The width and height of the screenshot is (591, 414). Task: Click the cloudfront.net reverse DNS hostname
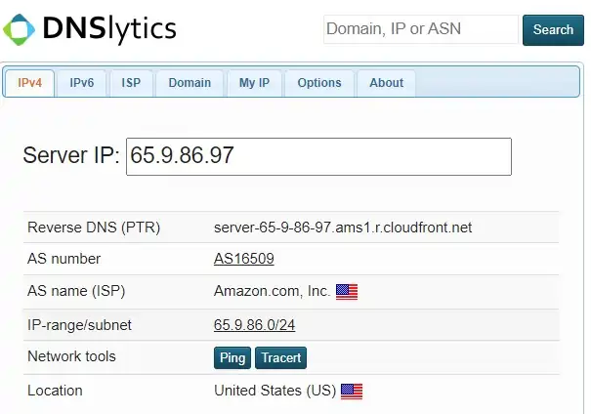point(343,227)
